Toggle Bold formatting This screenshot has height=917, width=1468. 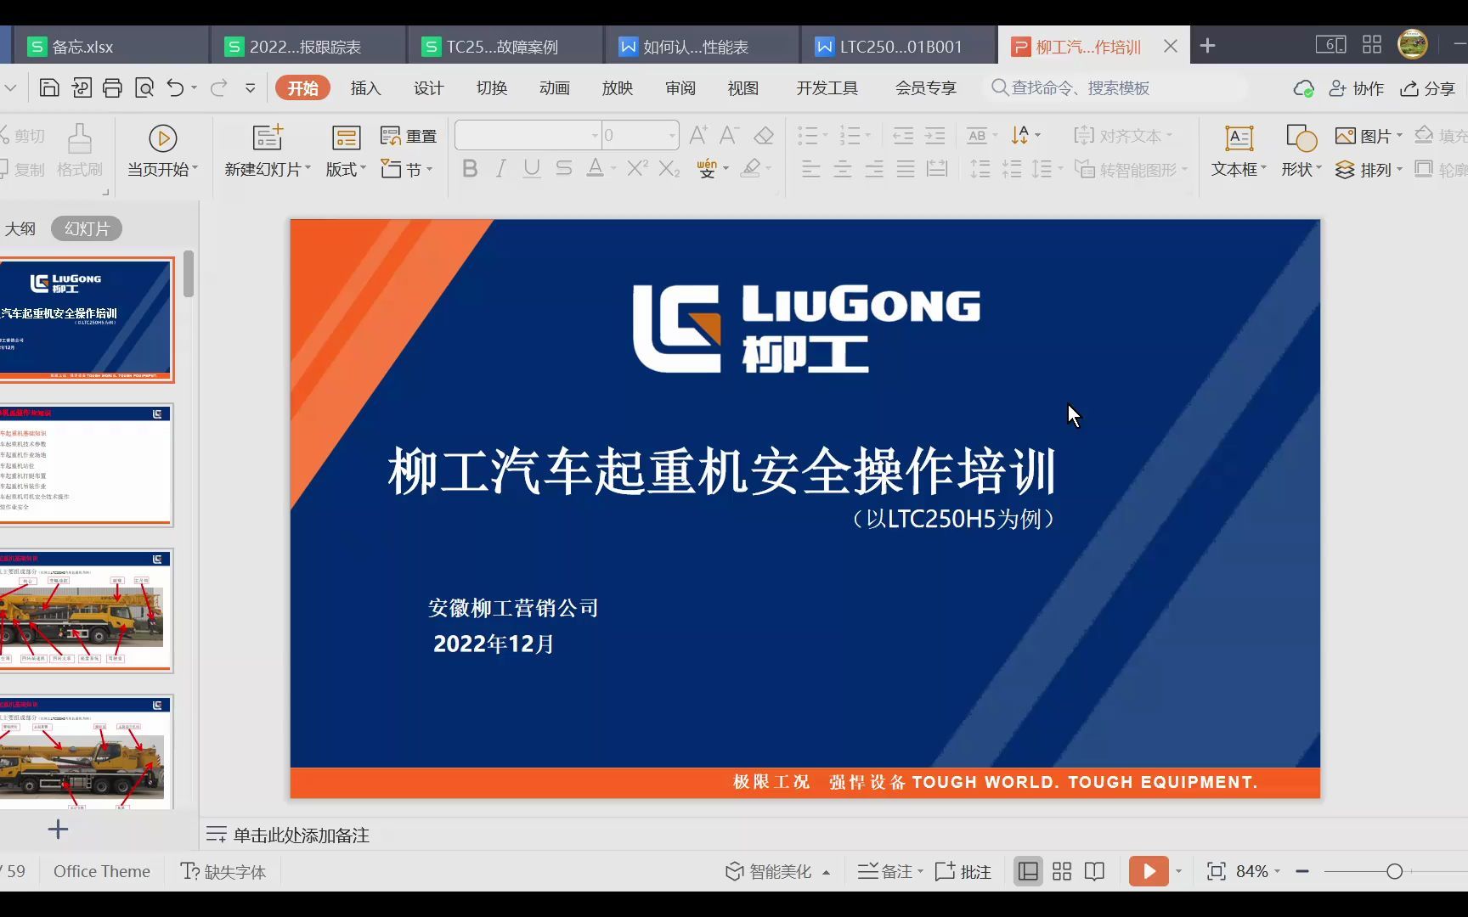[469, 168]
